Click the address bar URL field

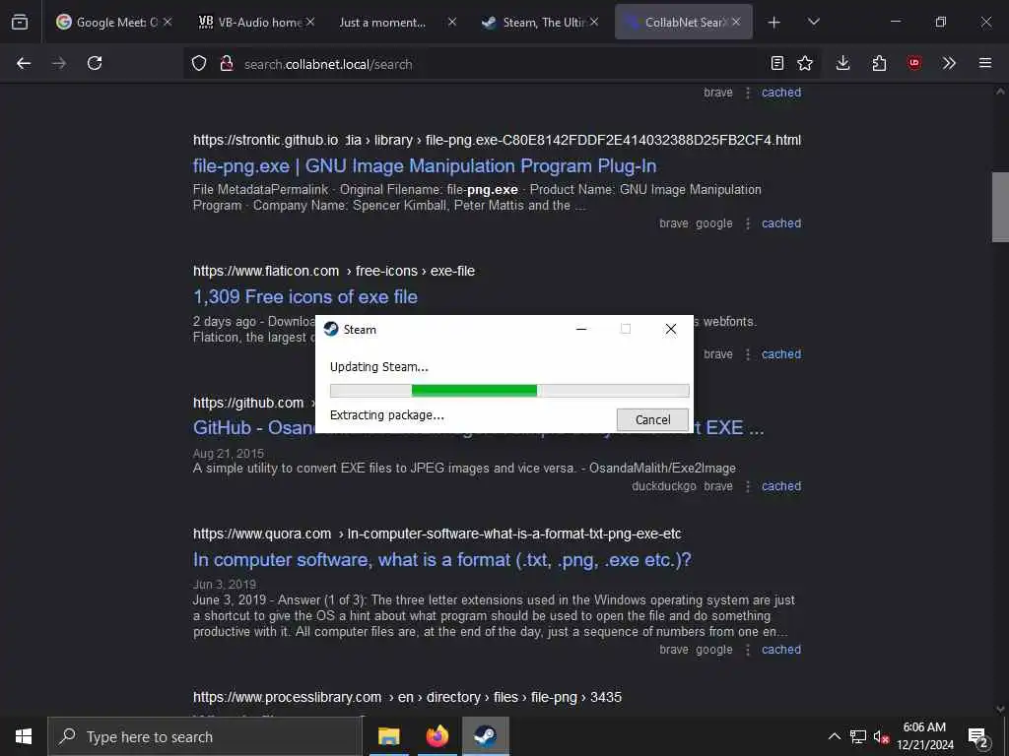tap(502, 64)
